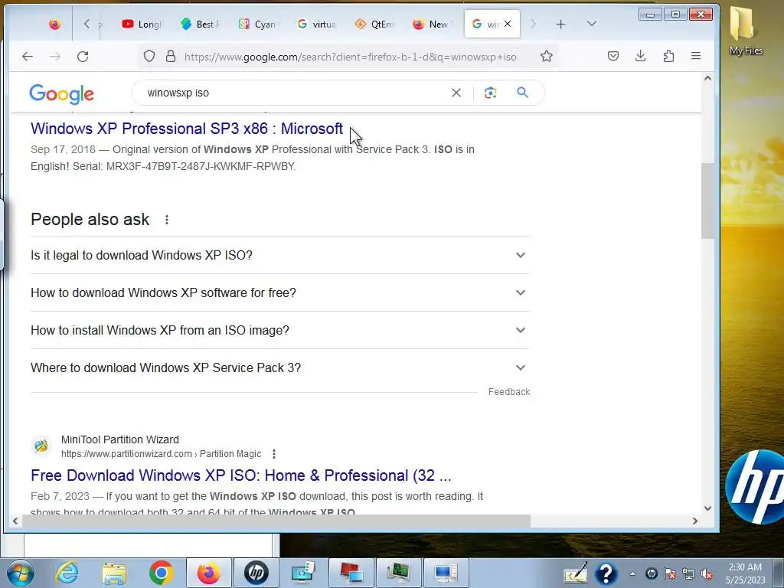This screenshot has height=588, width=784.
Task: Click the Feedback link
Action: (x=509, y=391)
